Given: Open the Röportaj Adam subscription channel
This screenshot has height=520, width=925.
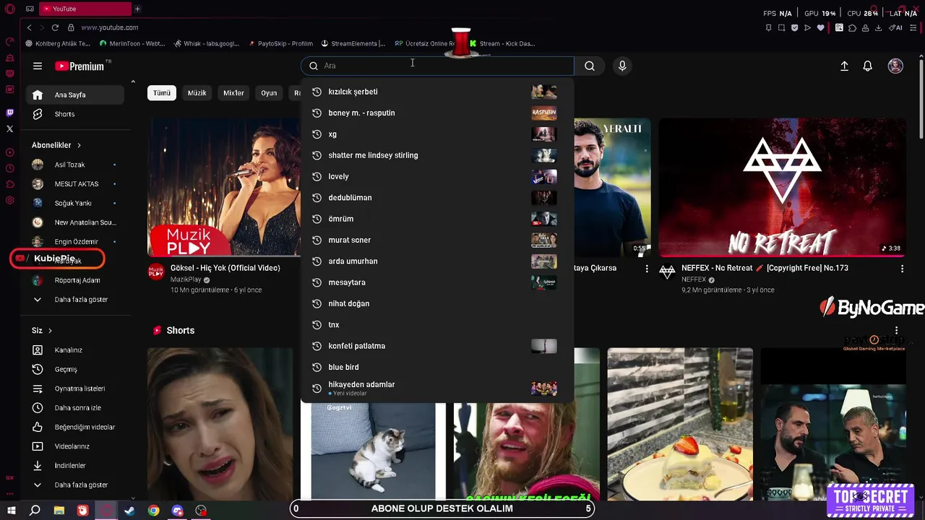Looking at the screenshot, I should coord(75,280).
